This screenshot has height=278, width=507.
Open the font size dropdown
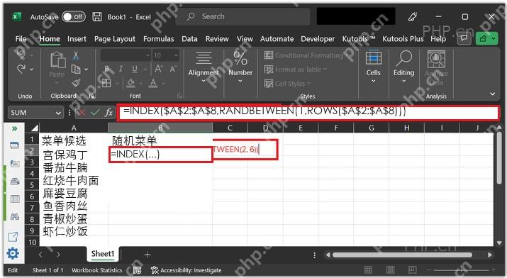point(177,55)
